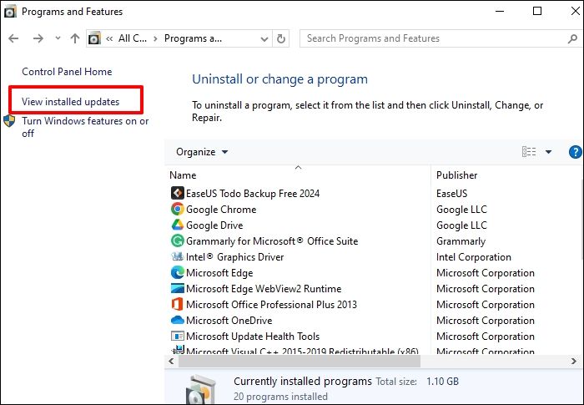
Task: Go to Control Panel Home
Action: tap(67, 72)
